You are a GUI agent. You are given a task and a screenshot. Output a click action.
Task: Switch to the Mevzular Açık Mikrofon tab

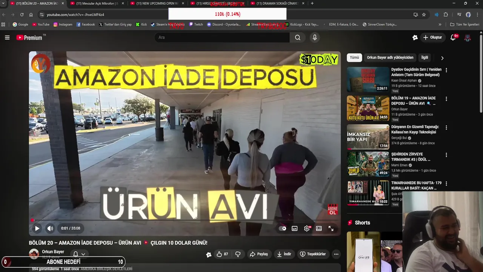97,3
